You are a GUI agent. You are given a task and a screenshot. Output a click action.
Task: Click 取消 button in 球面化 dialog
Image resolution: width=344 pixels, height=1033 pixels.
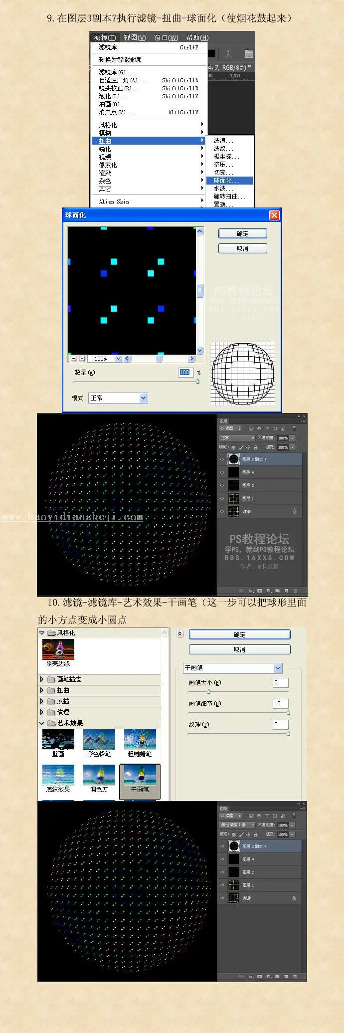[243, 248]
